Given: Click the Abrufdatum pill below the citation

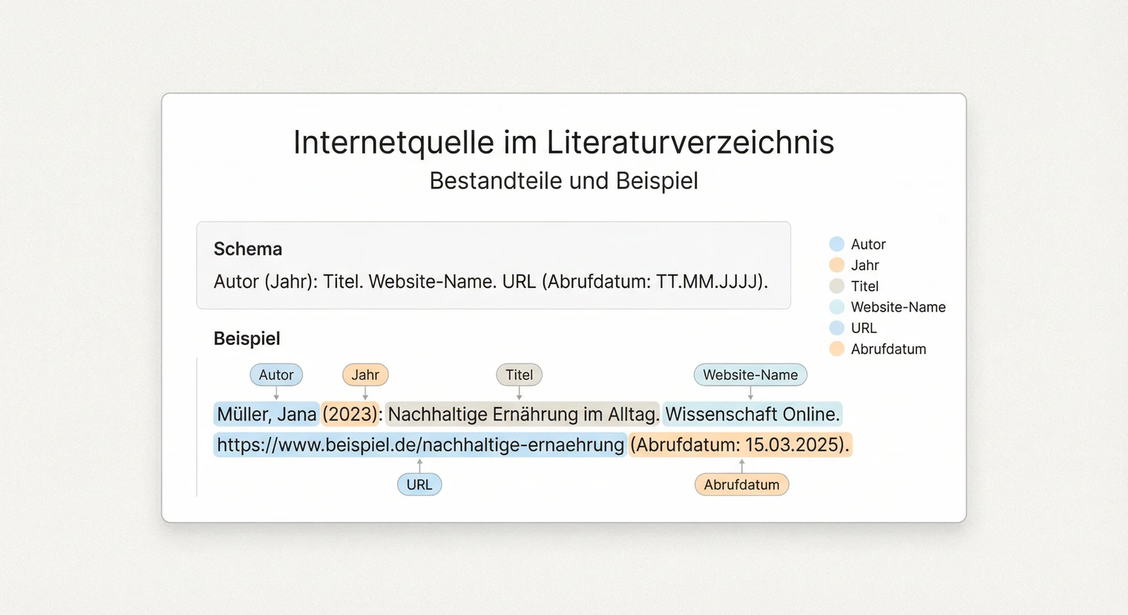Looking at the screenshot, I should 741,484.
